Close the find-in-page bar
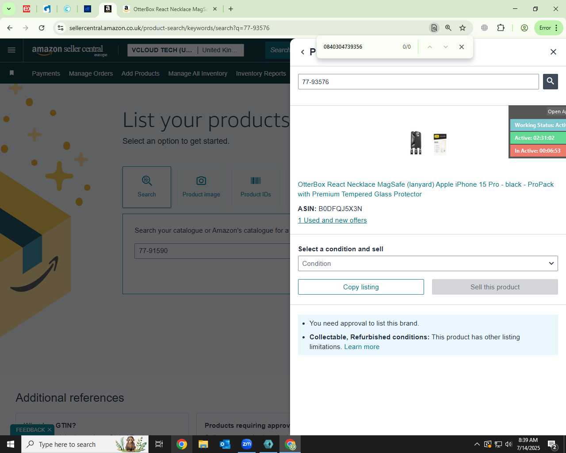 [x=462, y=47]
